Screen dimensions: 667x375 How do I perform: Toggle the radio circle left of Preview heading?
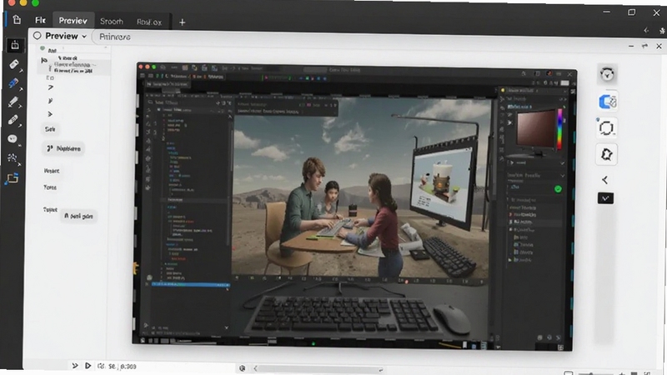pos(38,36)
